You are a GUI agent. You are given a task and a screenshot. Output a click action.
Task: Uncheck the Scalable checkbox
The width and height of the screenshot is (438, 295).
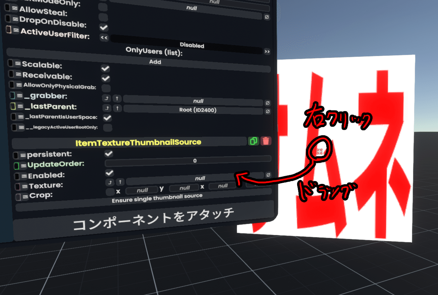(x=105, y=68)
